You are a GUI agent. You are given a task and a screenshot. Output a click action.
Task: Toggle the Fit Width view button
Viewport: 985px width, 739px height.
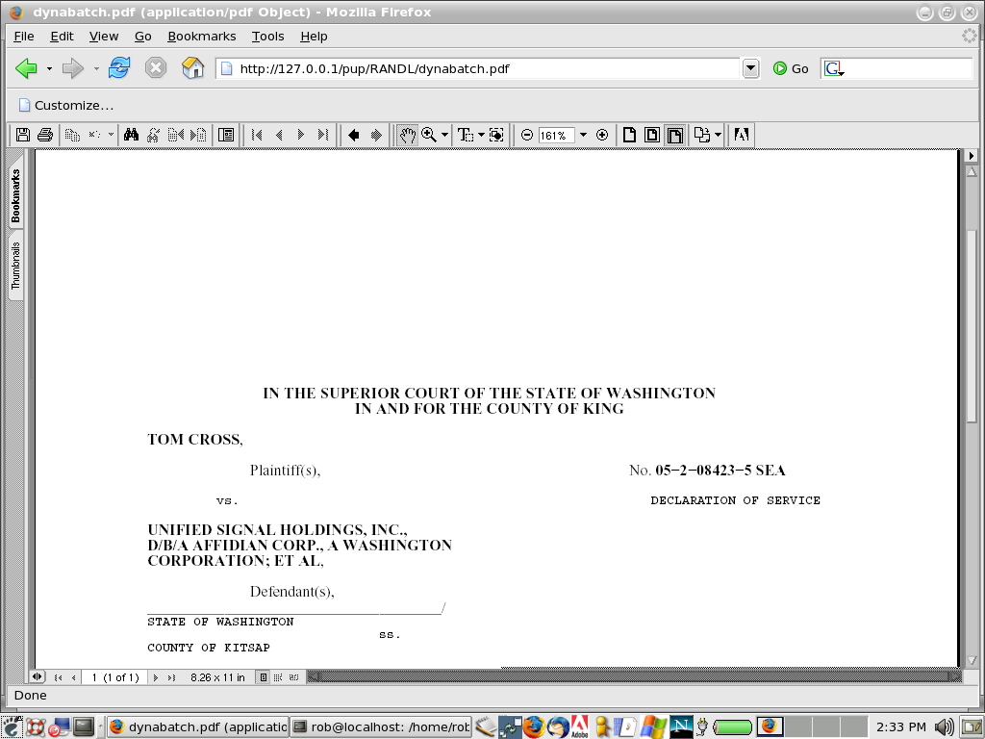(675, 136)
